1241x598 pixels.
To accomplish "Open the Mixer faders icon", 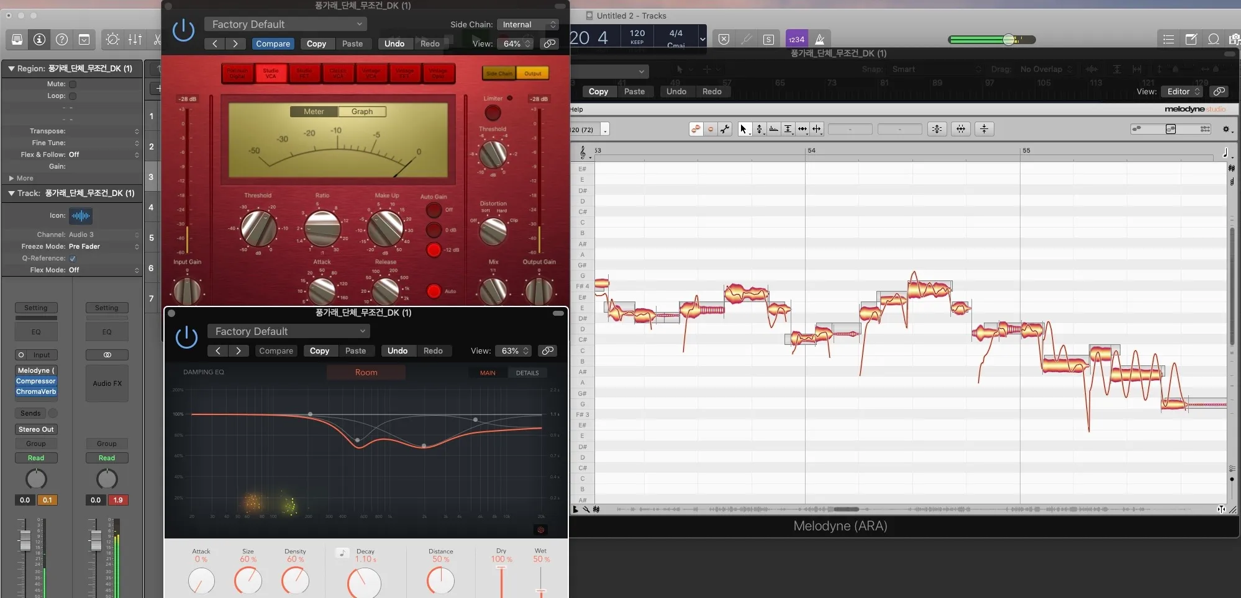I will point(135,40).
